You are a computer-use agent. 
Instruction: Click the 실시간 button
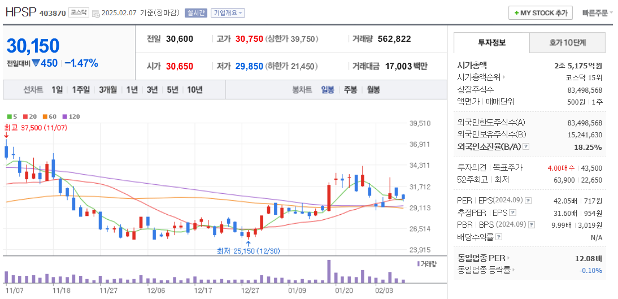(x=195, y=12)
